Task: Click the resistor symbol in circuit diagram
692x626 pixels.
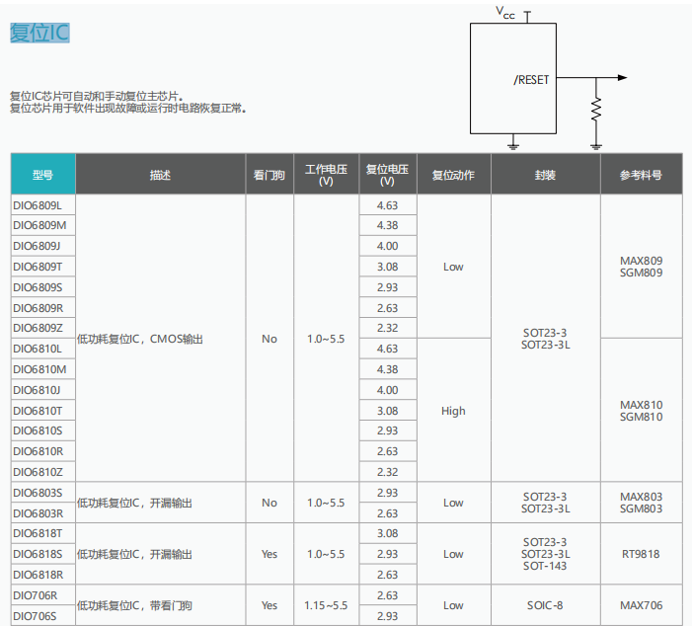Action: tap(596, 108)
